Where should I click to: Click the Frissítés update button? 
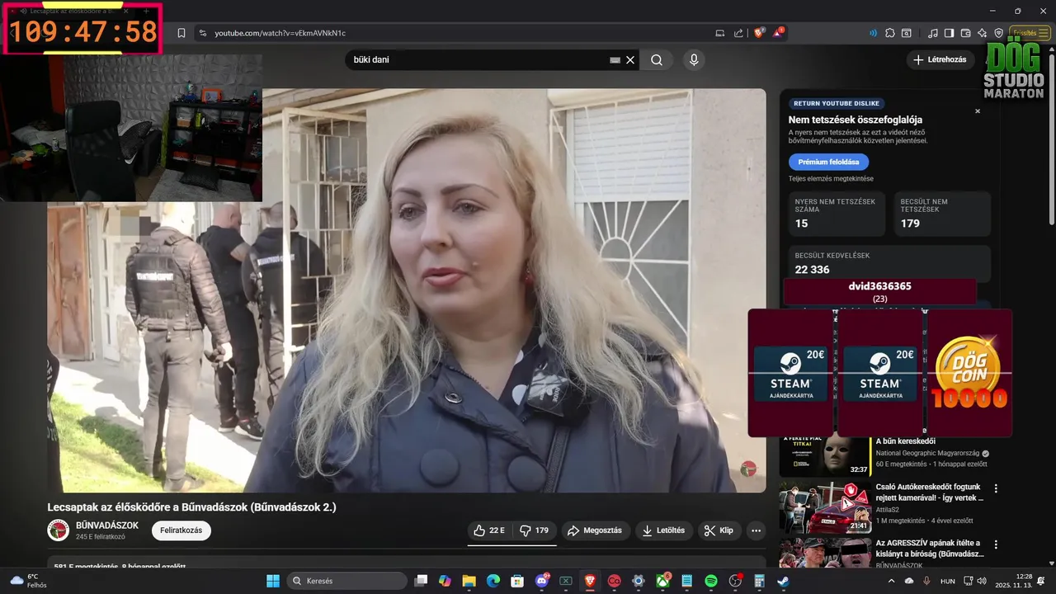[1025, 33]
